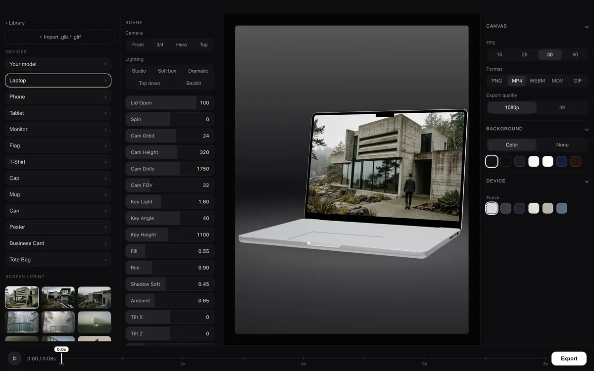Apply Backlit lighting preset

[x=194, y=84]
